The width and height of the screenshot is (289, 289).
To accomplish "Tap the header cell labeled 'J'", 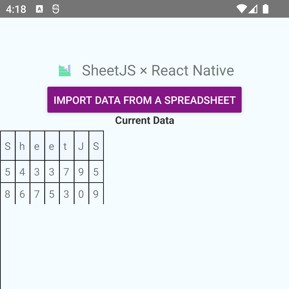I will point(81,146).
